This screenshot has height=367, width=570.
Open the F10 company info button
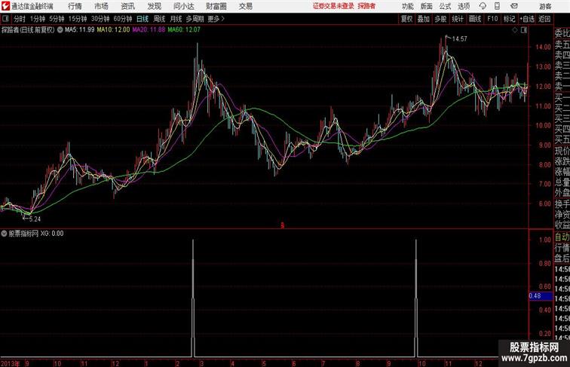[492, 19]
